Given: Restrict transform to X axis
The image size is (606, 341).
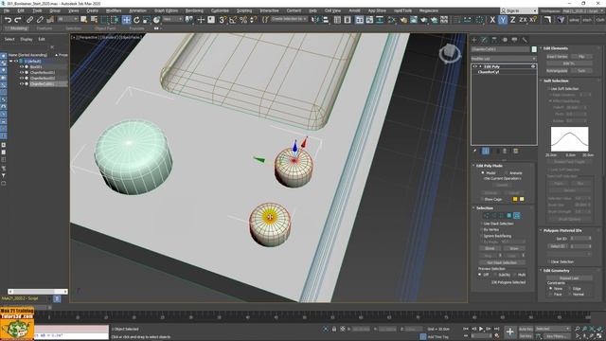Looking at the screenshot, I should (492, 20).
